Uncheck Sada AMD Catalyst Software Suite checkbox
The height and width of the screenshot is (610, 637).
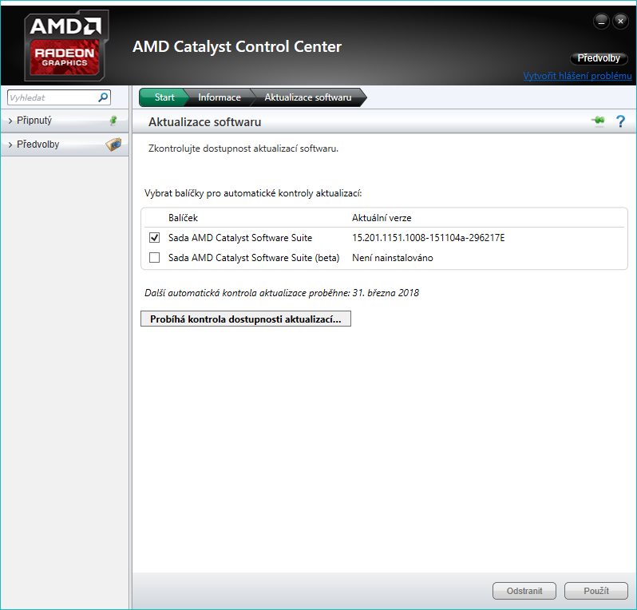click(x=154, y=237)
